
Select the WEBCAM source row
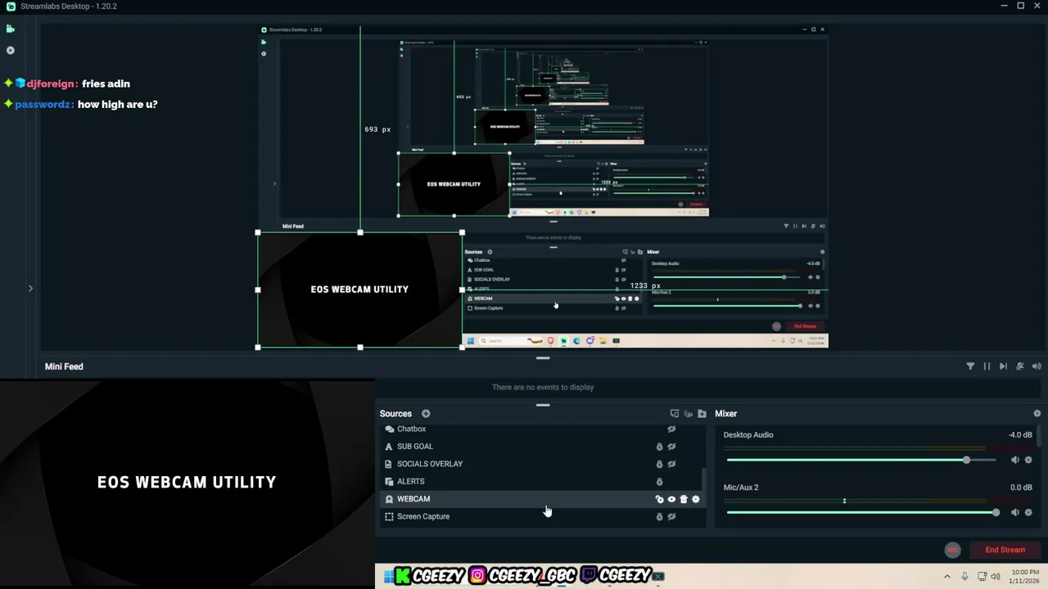click(540, 499)
